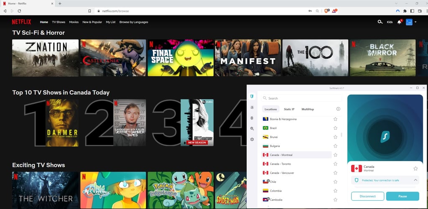The width and height of the screenshot is (428, 209).
Task: Favorite Colombia with its star
Action: click(336, 191)
